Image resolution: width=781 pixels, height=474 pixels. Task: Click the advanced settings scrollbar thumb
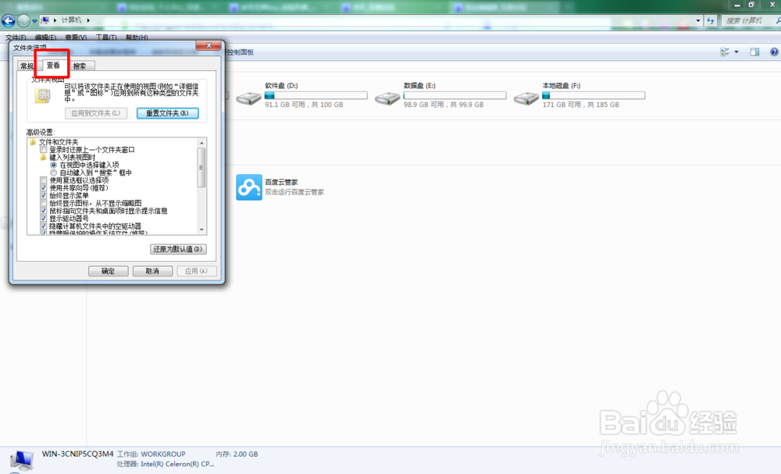201,168
